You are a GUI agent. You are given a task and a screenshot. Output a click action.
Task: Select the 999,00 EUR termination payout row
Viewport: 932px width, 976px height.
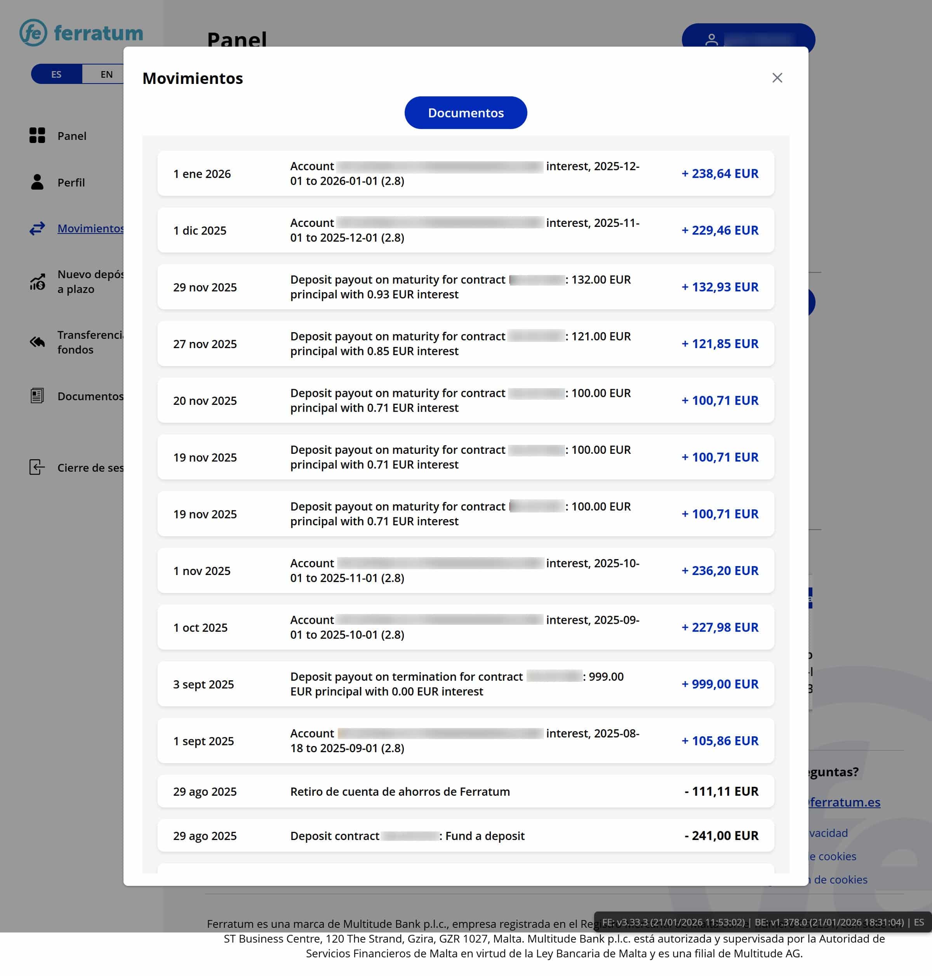point(466,684)
